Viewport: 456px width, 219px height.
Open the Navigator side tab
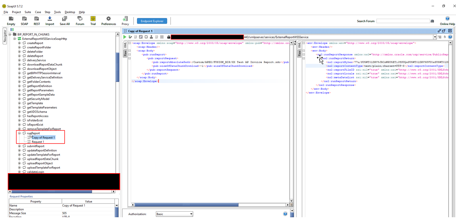click(5, 36)
